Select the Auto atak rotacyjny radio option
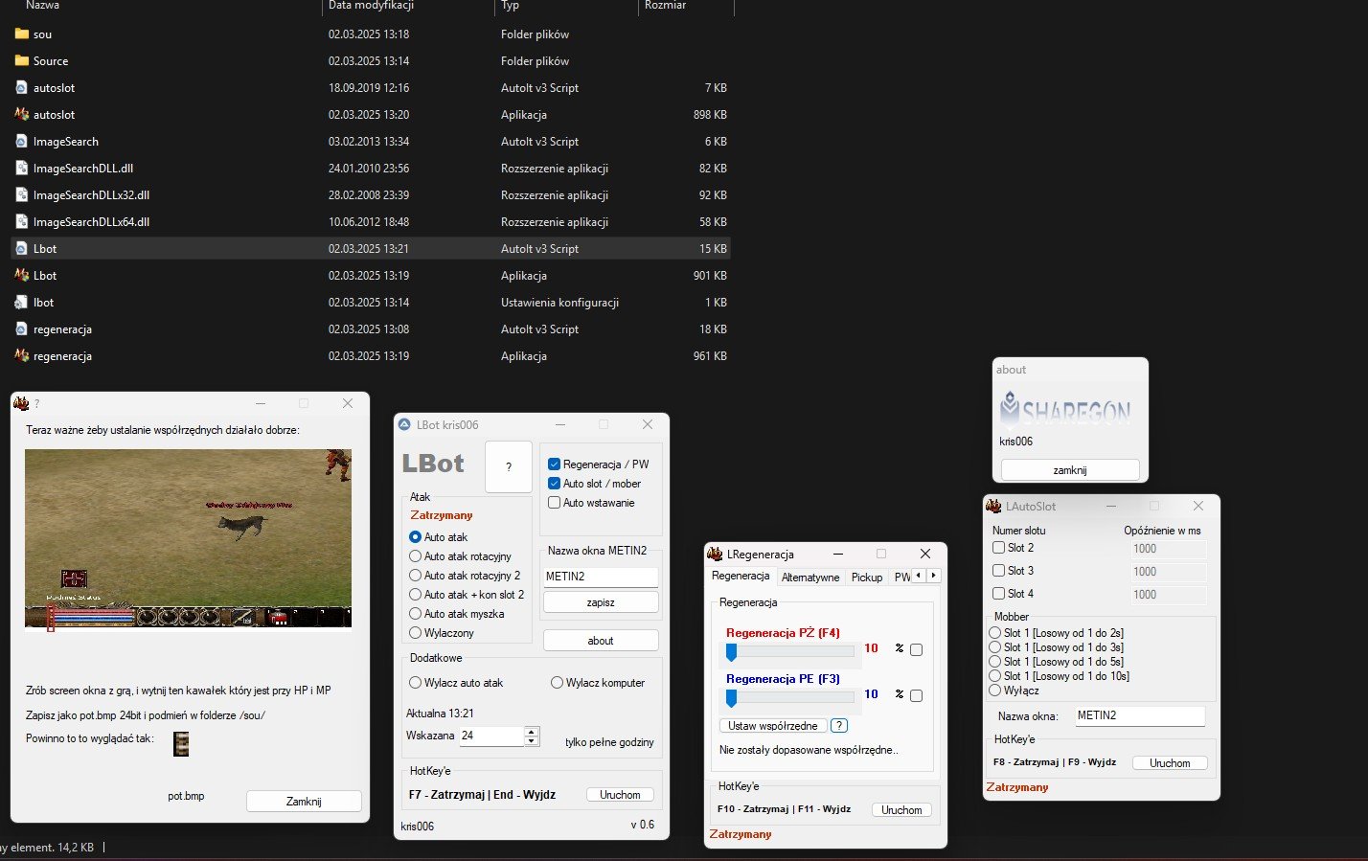This screenshot has width=1368, height=861. [x=415, y=556]
